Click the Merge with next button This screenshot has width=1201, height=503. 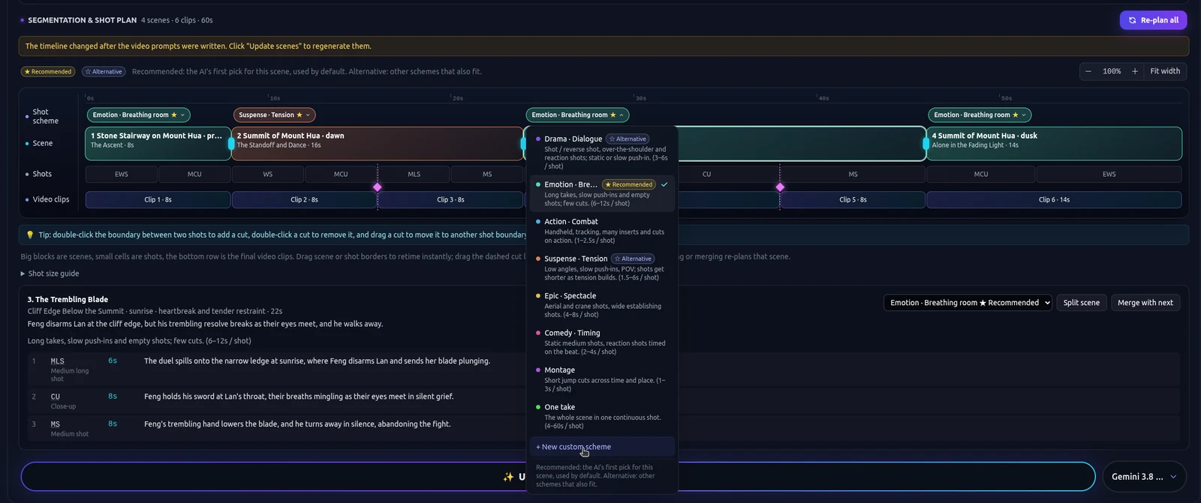pos(1145,303)
